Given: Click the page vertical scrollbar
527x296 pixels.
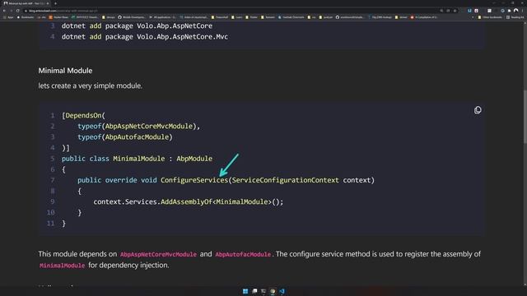Looking at the screenshot, I should click(x=525, y=118).
